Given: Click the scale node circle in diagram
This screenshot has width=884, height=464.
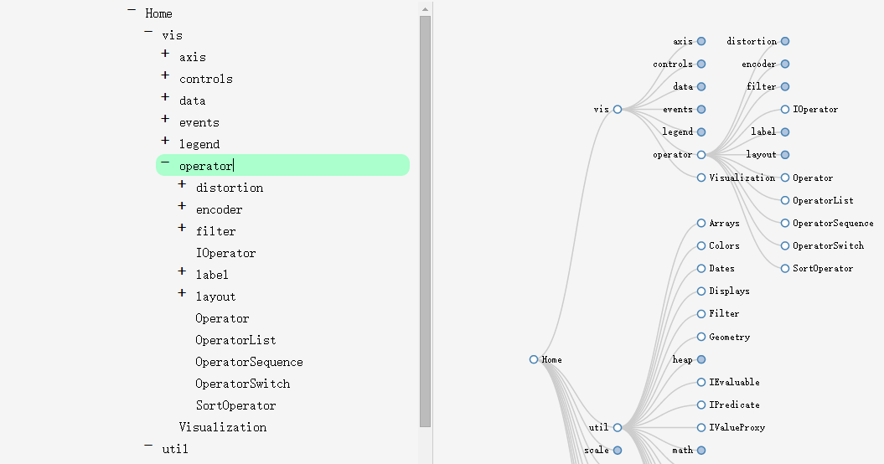Looking at the screenshot, I should (x=618, y=451).
